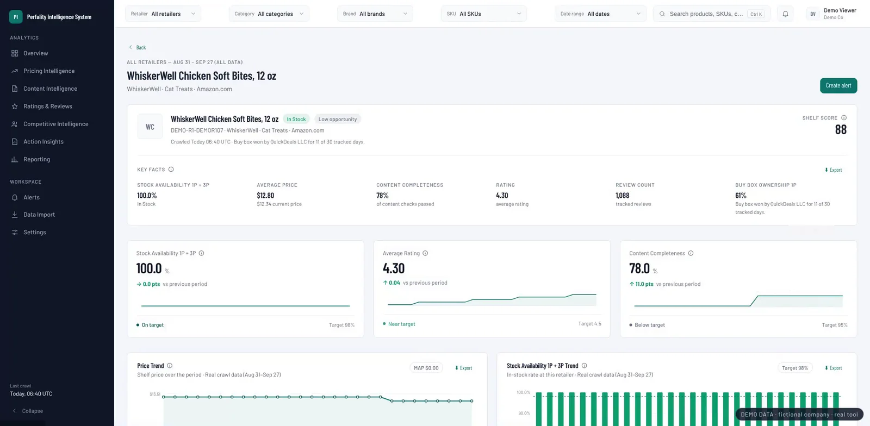Image resolution: width=870 pixels, height=426 pixels.
Task: Click the Ratings & Reviews star icon
Action: point(15,106)
